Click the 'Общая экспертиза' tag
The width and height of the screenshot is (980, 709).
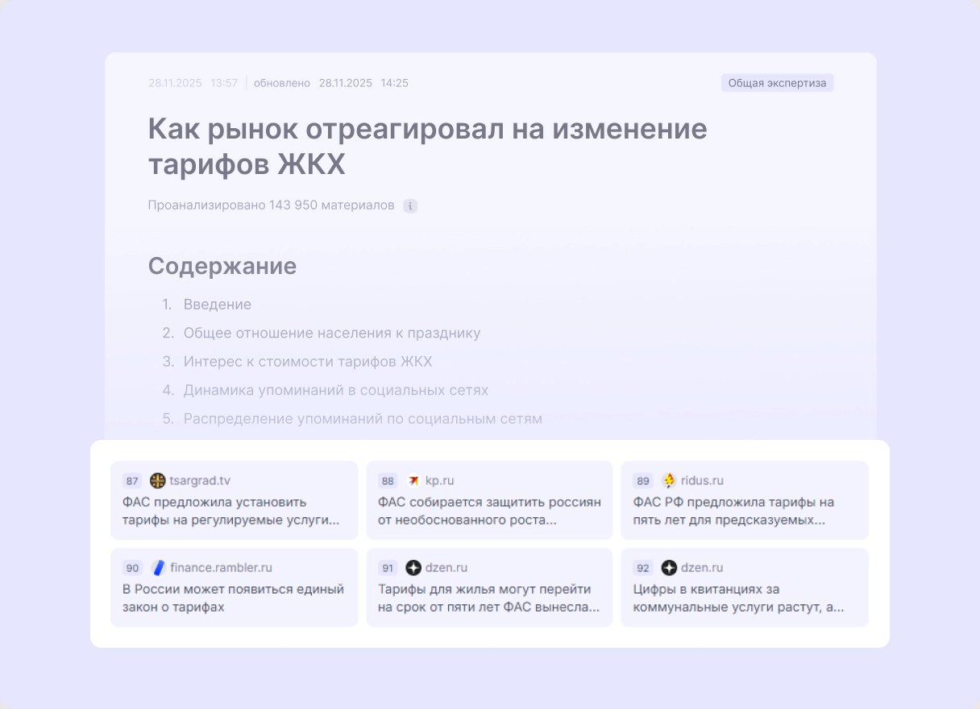coord(777,83)
